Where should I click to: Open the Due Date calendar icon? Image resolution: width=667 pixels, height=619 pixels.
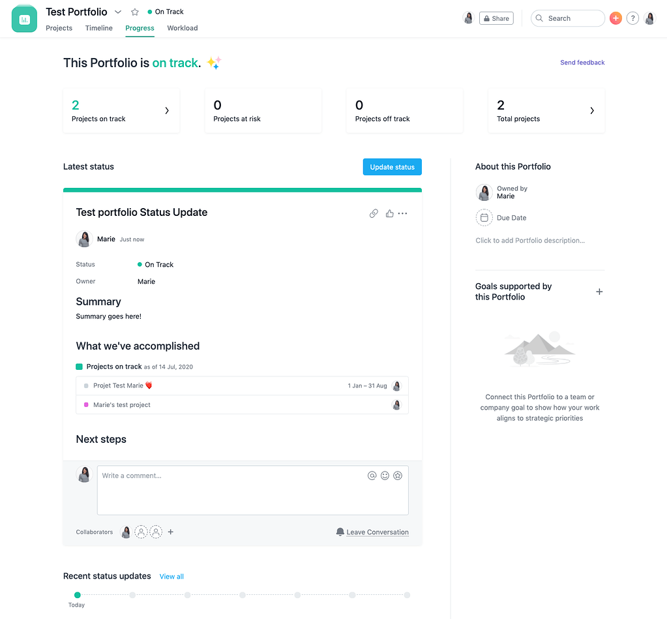pyautogui.click(x=483, y=217)
